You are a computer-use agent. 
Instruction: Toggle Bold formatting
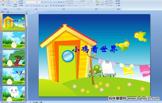pos(27,6)
